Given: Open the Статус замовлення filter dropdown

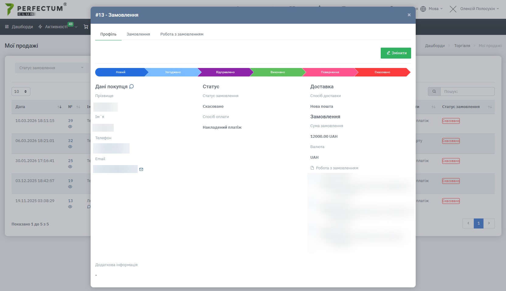Looking at the screenshot, I should tap(51, 68).
